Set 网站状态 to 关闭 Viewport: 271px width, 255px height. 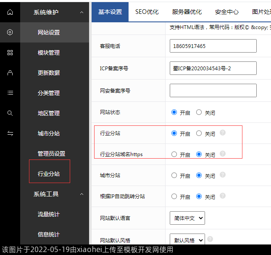pos(199,112)
